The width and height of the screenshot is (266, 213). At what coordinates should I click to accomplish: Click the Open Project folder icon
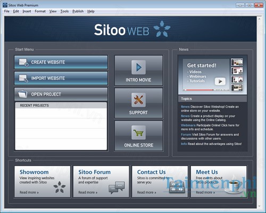coord(23,94)
